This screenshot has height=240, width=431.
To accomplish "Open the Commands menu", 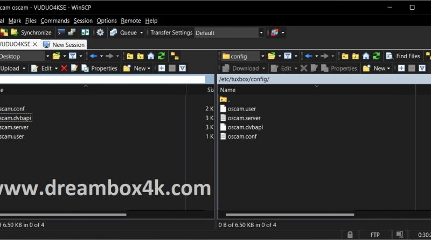I will [x=55, y=20].
